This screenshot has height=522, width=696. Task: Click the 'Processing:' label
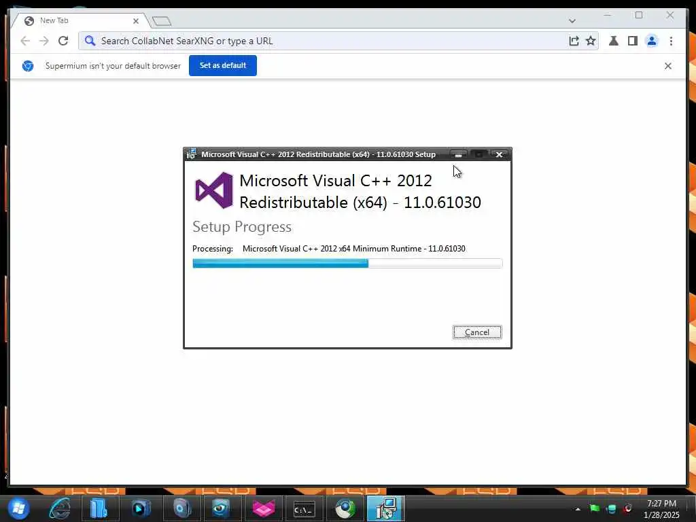coord(213,249)
